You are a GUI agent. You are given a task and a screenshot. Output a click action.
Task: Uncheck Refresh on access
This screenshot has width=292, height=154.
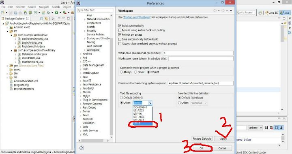pos(120,34)
